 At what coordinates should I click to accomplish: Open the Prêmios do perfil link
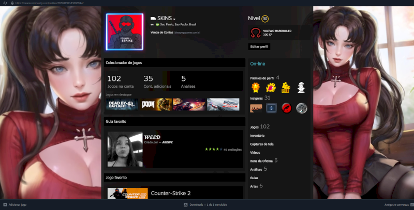tap(262, 78)
